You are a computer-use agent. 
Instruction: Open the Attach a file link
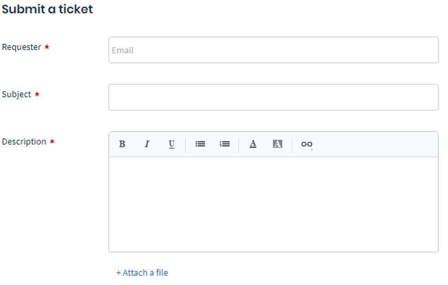(142, 272)
